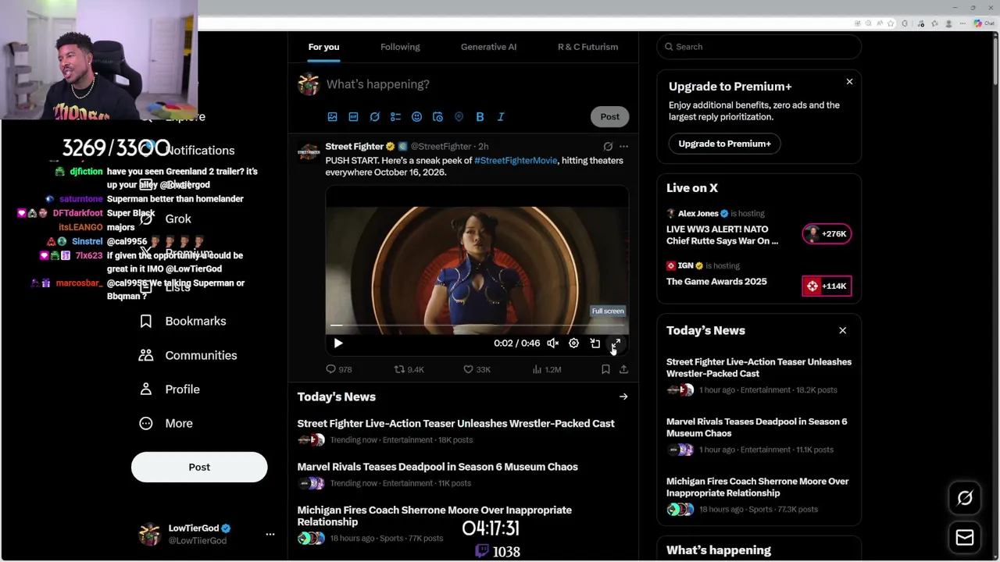Apply bold formatting in composer
The height and width of the screenshot is (562, 1000).
(x=480, y=117)
